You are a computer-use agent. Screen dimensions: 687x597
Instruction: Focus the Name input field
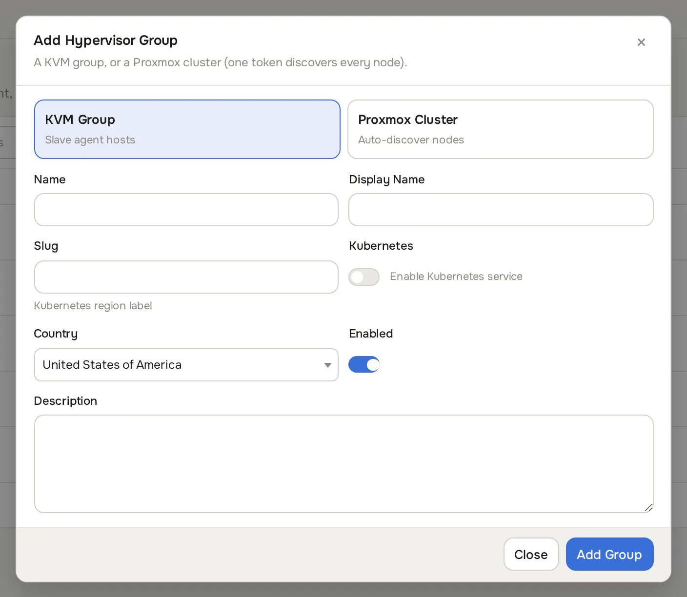pyautogui.click(x=186, y=210)
